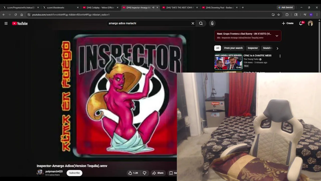321x181 pixels.
Task: Open the Chrome extensions puzzle icon
Action: pos(287,15)
